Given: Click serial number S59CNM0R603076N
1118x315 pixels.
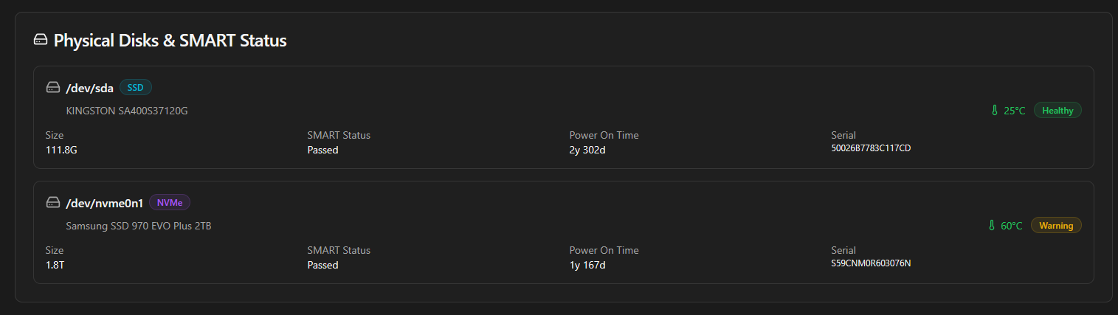Looking at the screenshot, I should pyautogui.click(x=871, y=263).
